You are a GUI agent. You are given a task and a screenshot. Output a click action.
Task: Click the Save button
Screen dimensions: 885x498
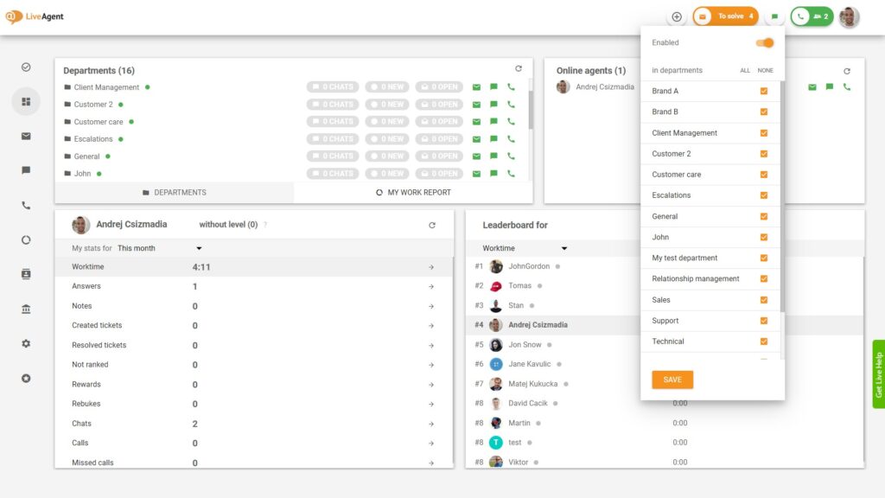tap(672, 380)
